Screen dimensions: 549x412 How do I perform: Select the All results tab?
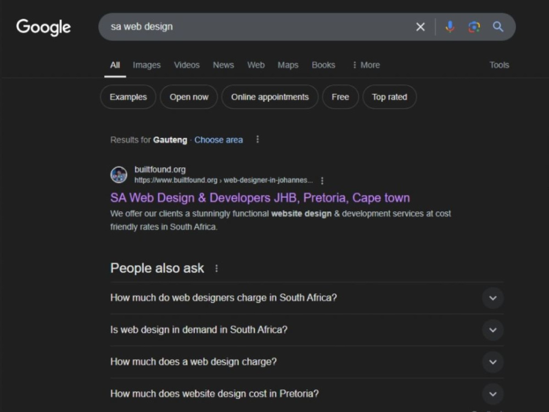pyautogui.click(x=115, y=65)
